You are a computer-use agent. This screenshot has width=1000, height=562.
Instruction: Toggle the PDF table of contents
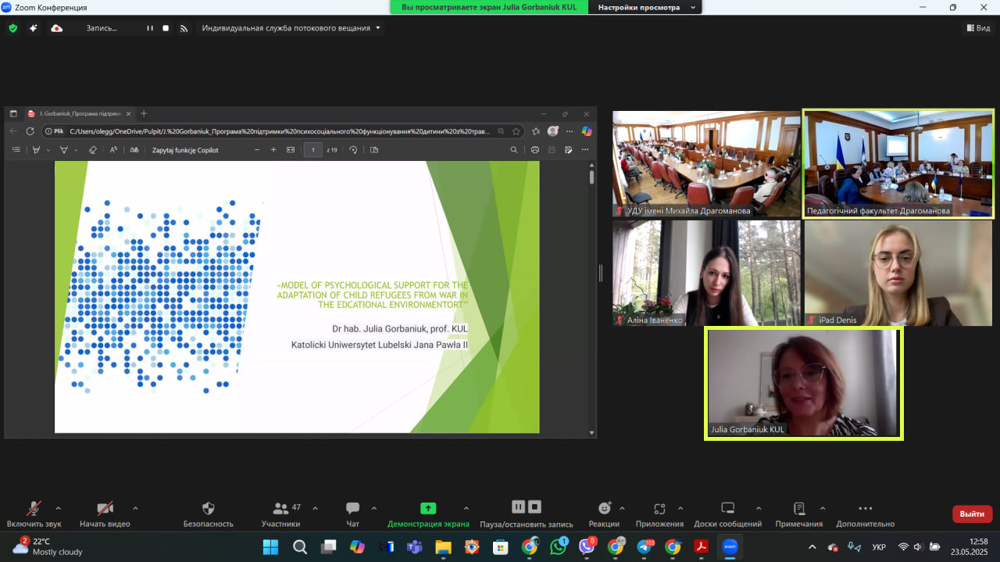16,150
